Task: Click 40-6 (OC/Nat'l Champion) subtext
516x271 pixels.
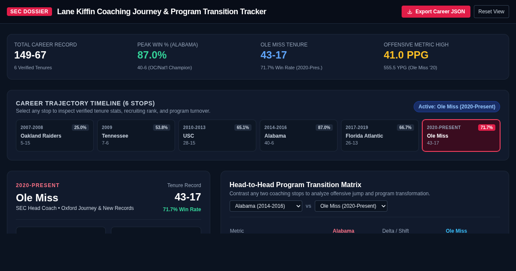Action: 165,68
